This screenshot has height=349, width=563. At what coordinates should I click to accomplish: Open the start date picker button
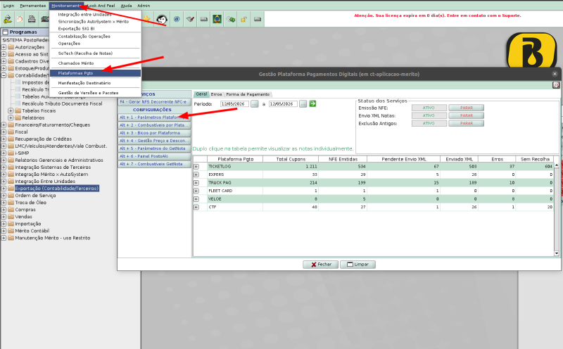tap(255, 103)
